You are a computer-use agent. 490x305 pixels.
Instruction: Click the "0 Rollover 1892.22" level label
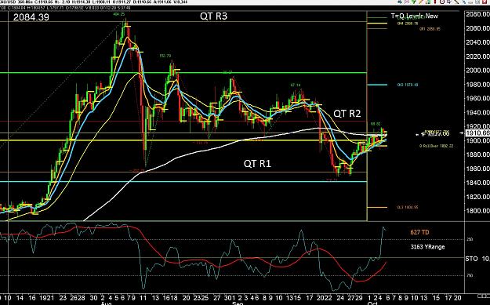click(436, 146)
